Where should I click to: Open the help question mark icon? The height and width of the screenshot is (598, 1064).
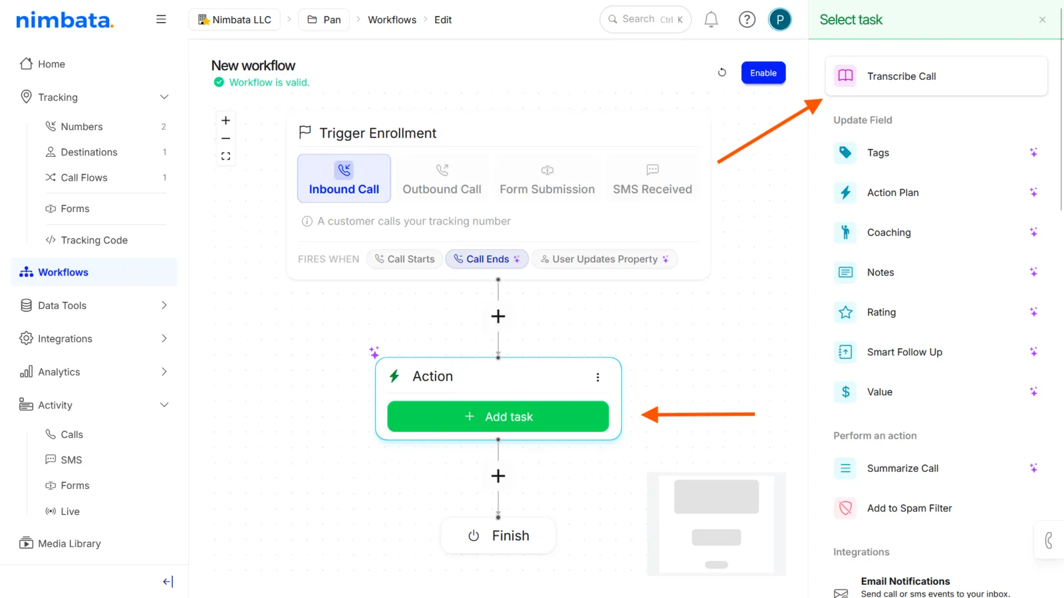(x=747, y=19)
